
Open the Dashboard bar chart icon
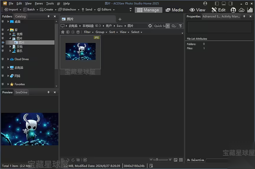(x=250, y=10)
